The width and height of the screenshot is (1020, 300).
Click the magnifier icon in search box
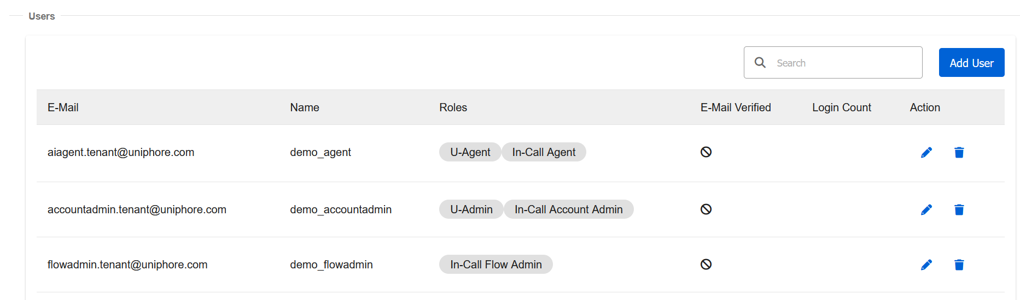point(760,63)
